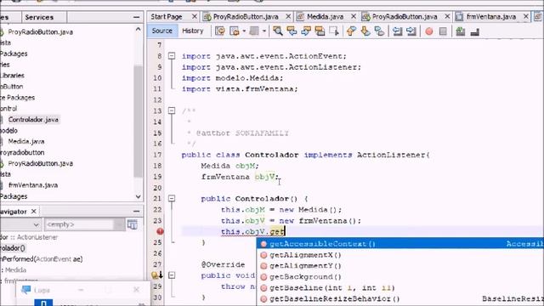Select getAlignmentX() completion suggestion
Image resolution: width=544 pixels, height=306 pixels.
(400, 255)
